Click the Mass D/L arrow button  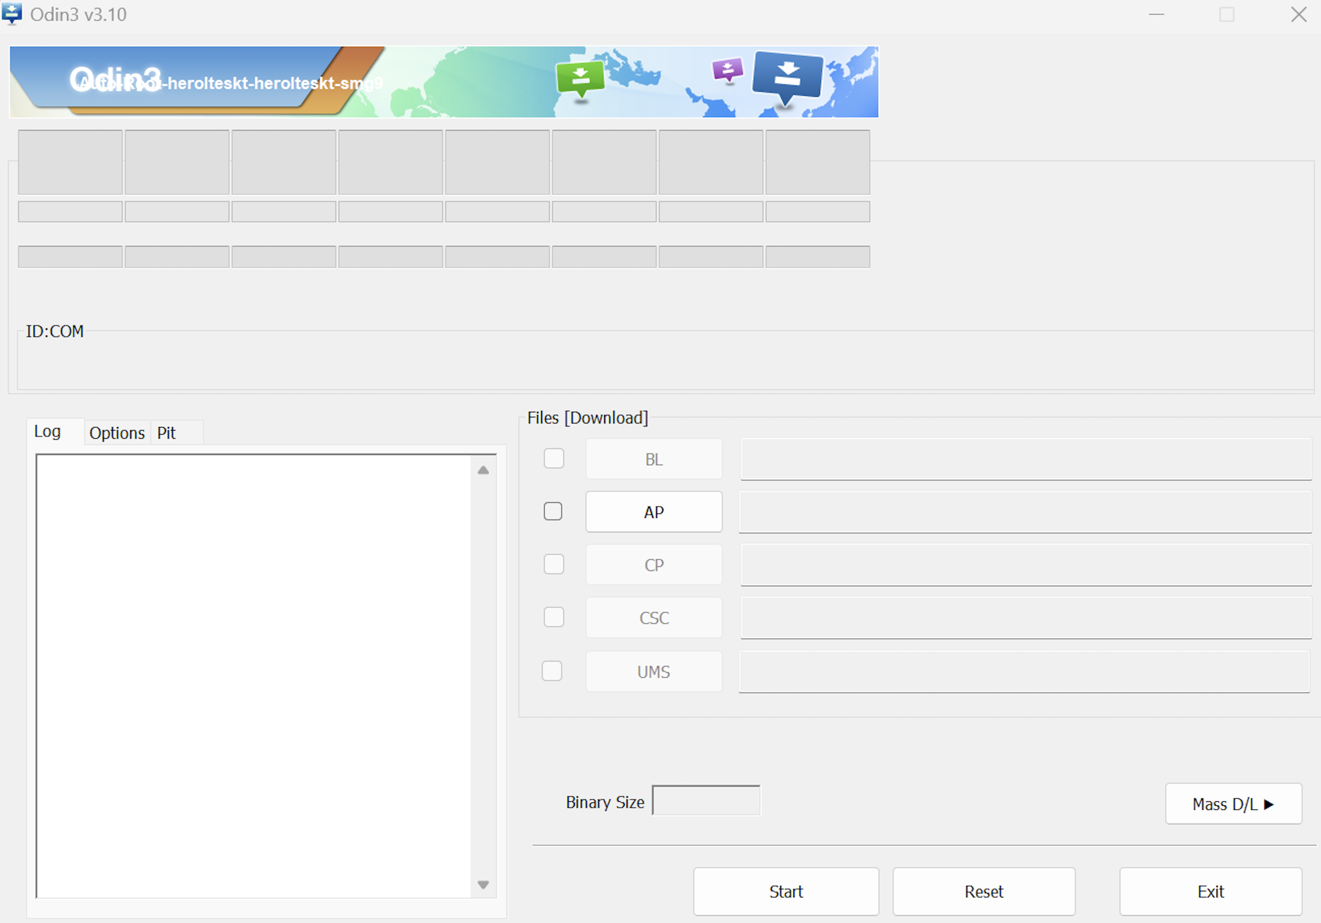tap(1233, 803)
